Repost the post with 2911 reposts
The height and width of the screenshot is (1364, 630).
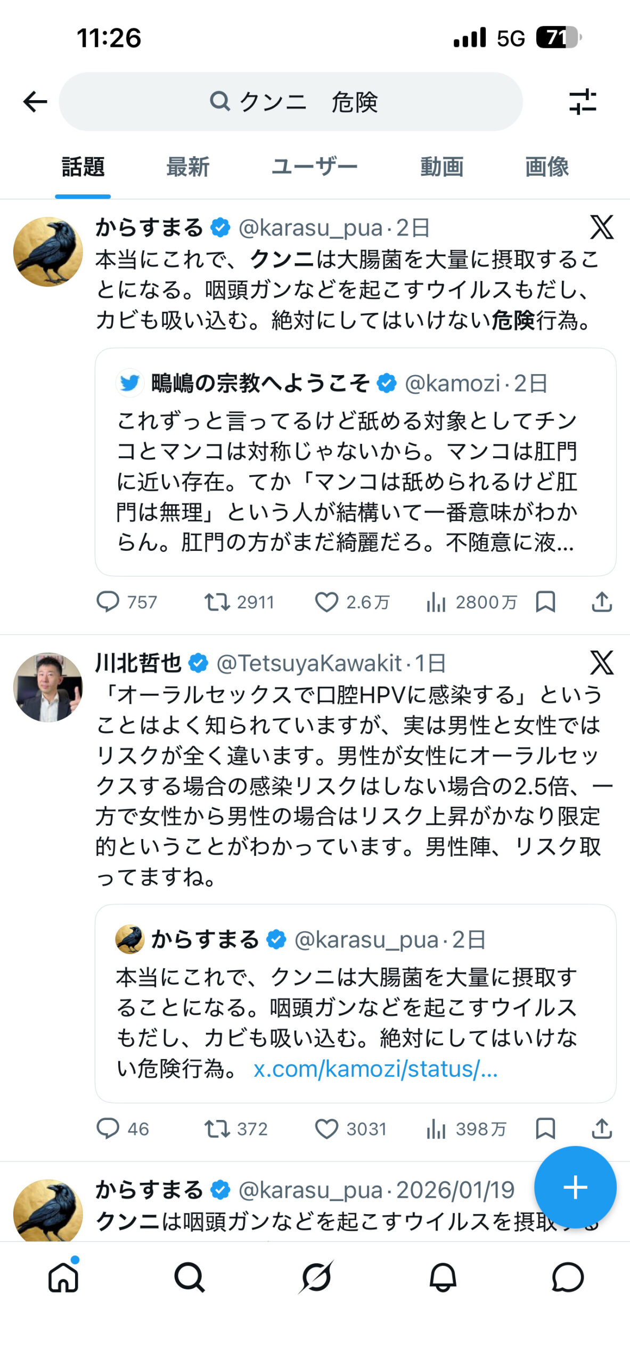pyautogui.click(x=217, y=602)
